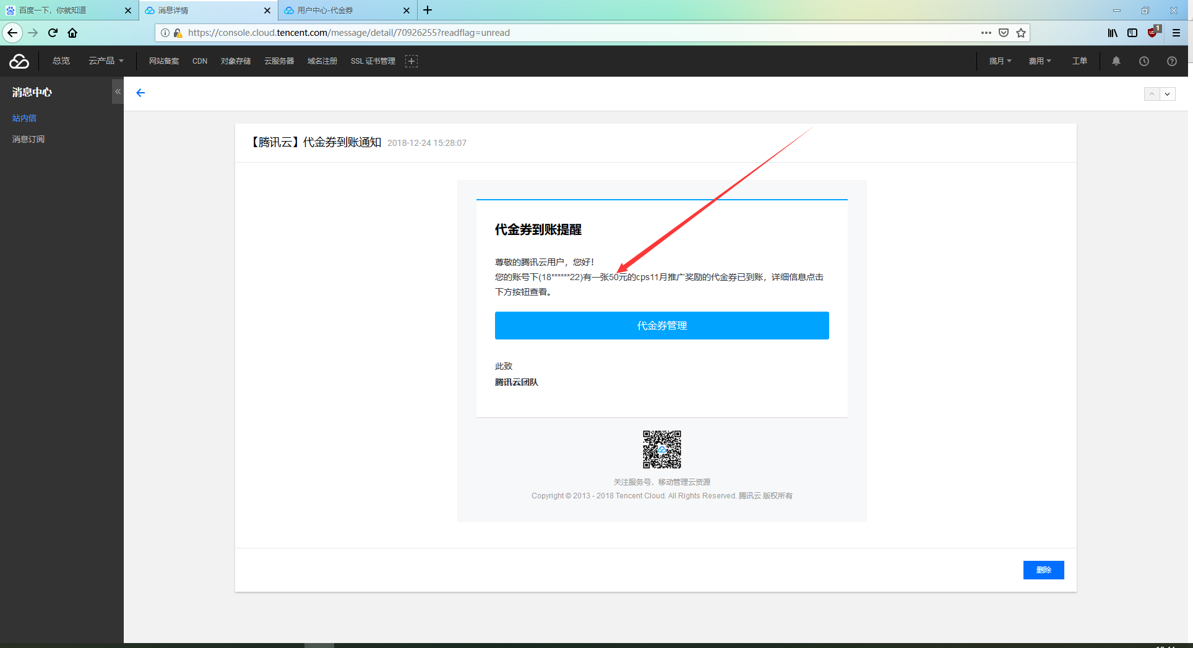The width and height of the screenshot is (1193, 648).
Task: Open 域名注册 in the console header
Action: coord(322,61)
